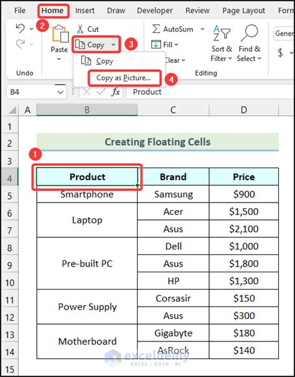Choose Copy as Picture menu entry
Image resolution: width=295 pixels, height=377 pixels.
[x=124, y=78]
